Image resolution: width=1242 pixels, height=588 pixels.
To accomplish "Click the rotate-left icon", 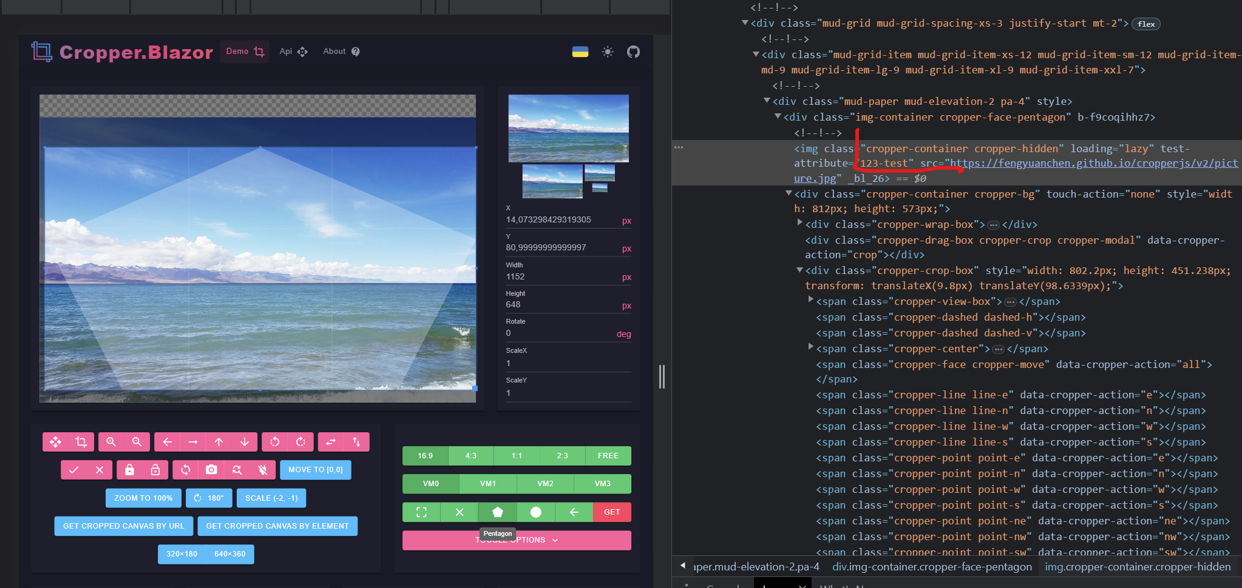I will point(275,442).
